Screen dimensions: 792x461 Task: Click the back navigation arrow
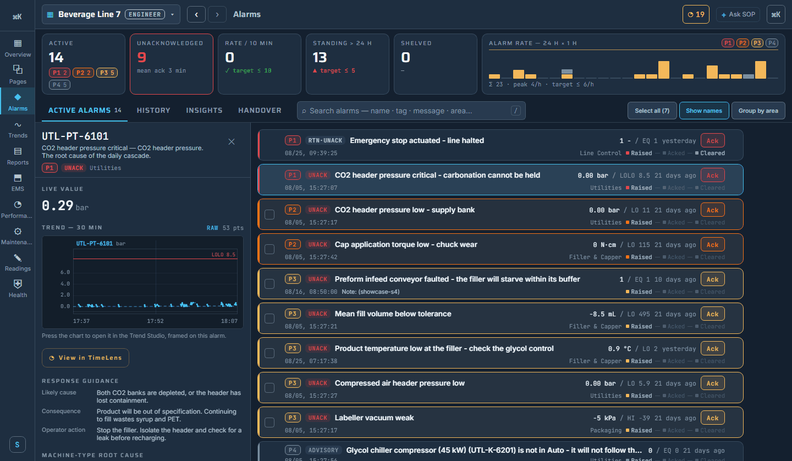tap(196, 14)
